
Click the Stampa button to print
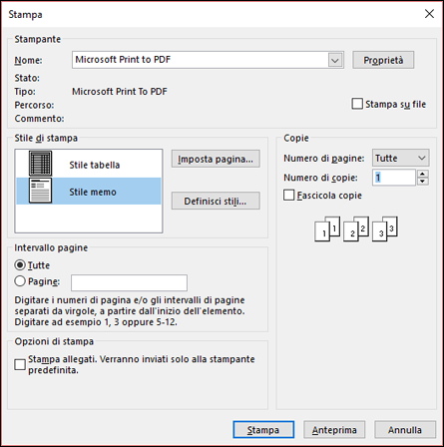263,430
